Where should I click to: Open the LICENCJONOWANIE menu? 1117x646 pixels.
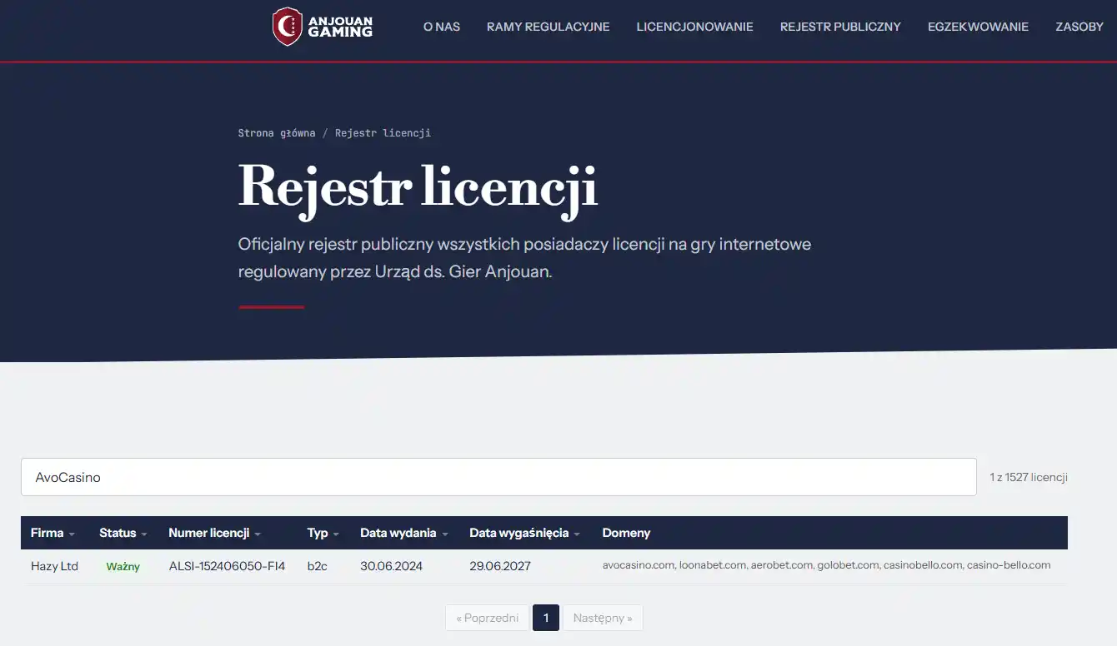point(695,27)
